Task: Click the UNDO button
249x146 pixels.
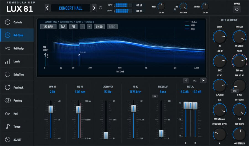Action: click(x=99, y=27)
